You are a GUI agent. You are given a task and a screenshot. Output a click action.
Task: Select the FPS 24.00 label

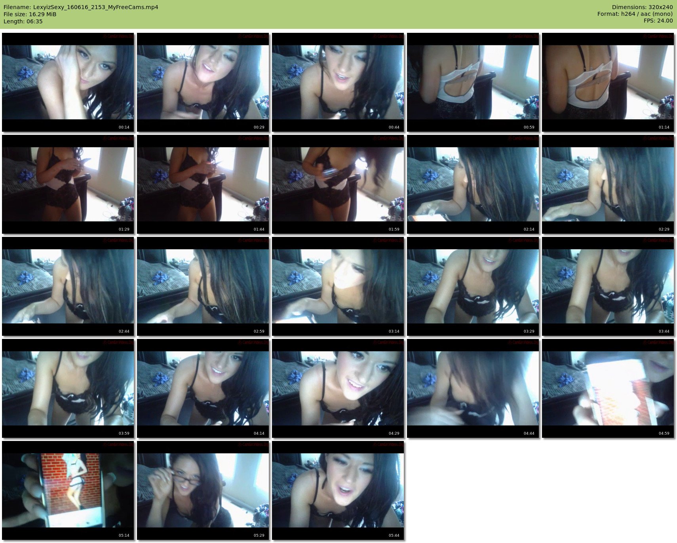[x=658, y=21]
